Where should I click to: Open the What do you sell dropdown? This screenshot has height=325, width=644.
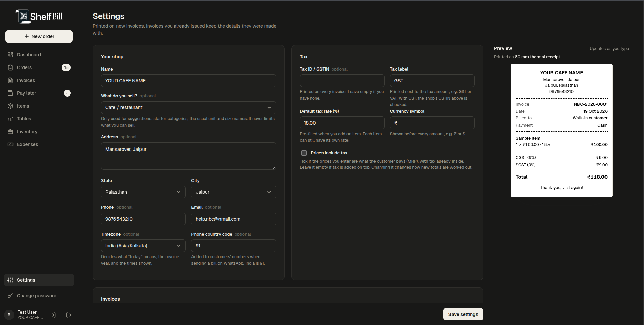[x=188, y=108]
